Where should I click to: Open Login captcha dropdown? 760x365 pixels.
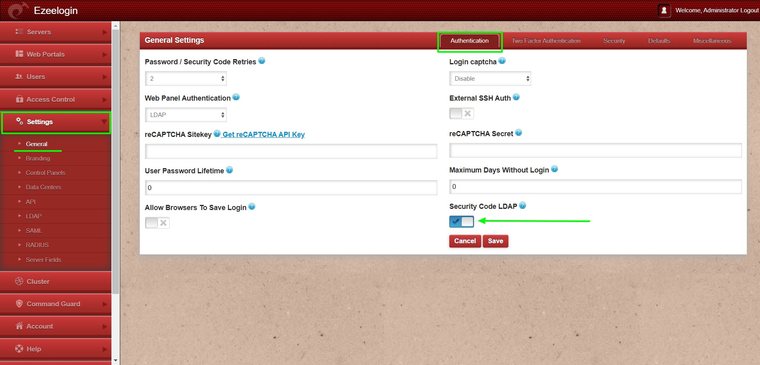pyautogui.click(x=490, y=79)
